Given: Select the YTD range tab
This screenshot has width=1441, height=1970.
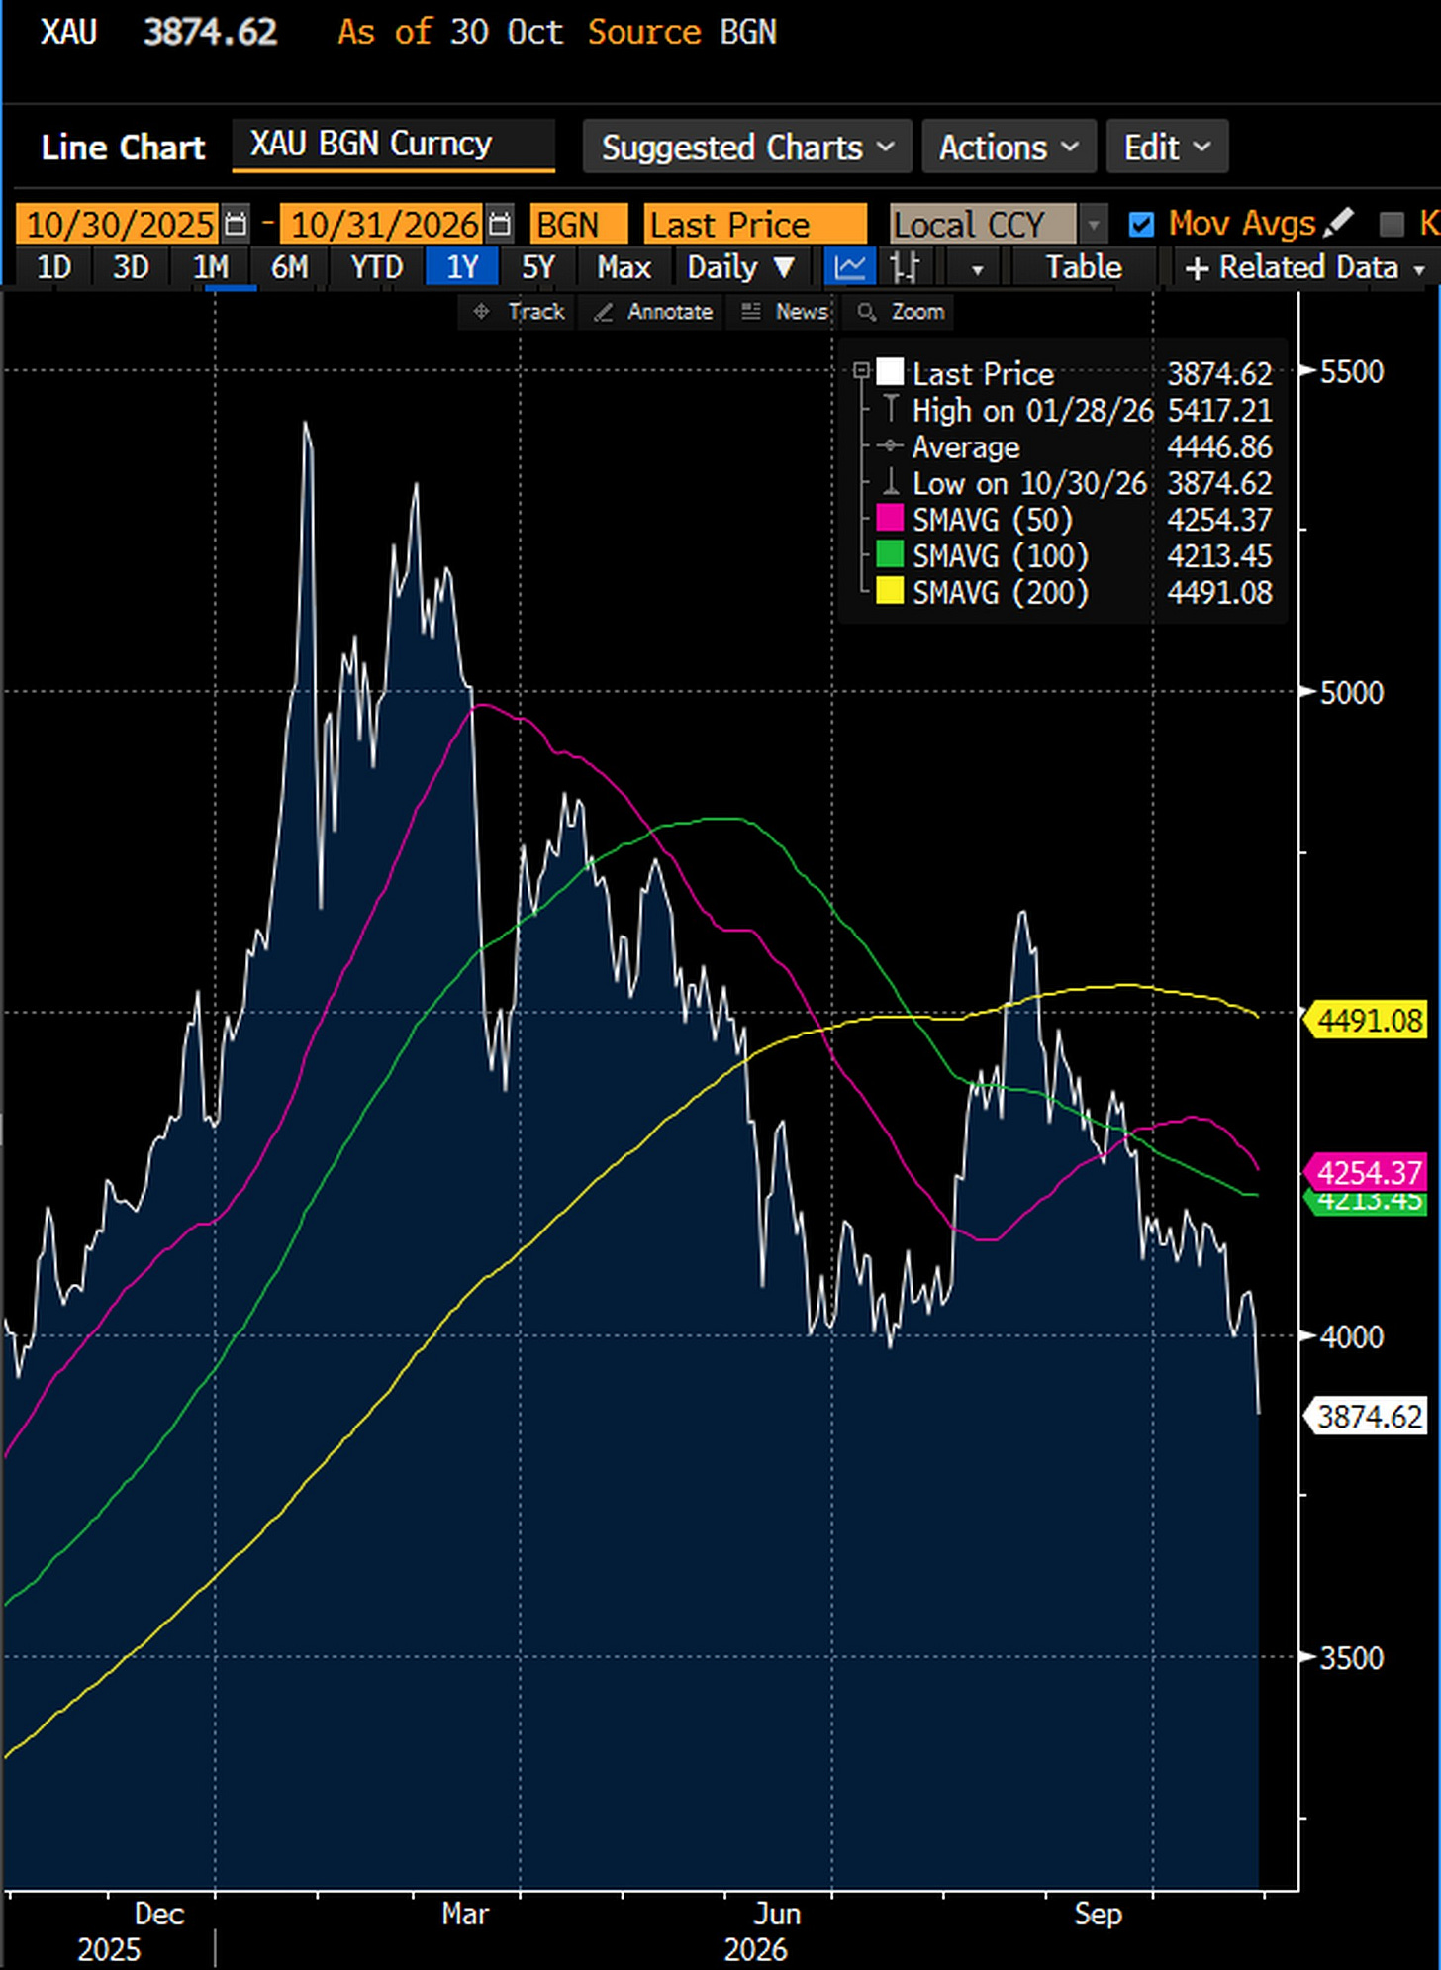Looking at the screenshot, I should 376,267.
